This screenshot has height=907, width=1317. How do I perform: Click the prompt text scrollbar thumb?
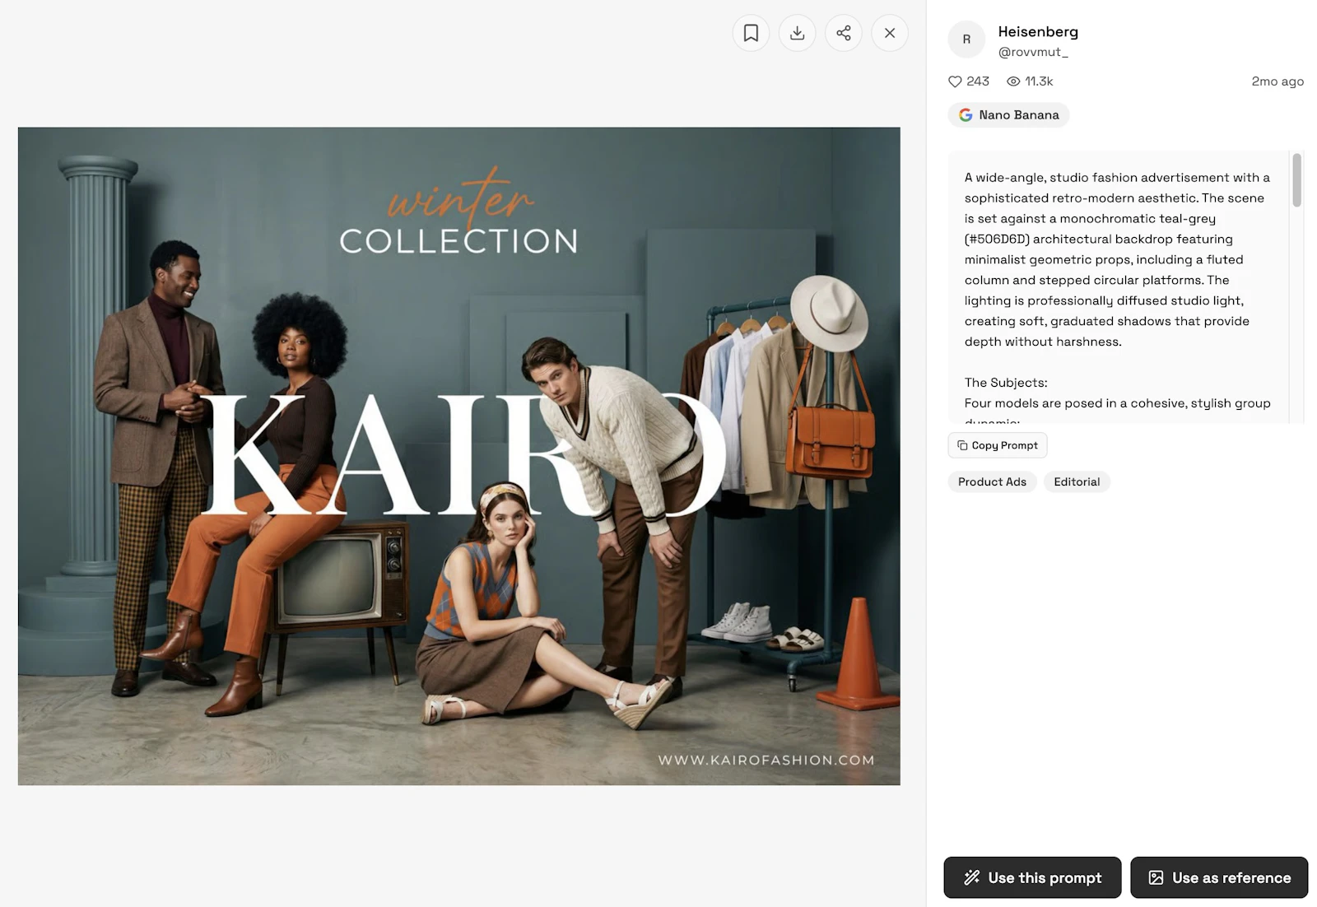click(1296, 179)
